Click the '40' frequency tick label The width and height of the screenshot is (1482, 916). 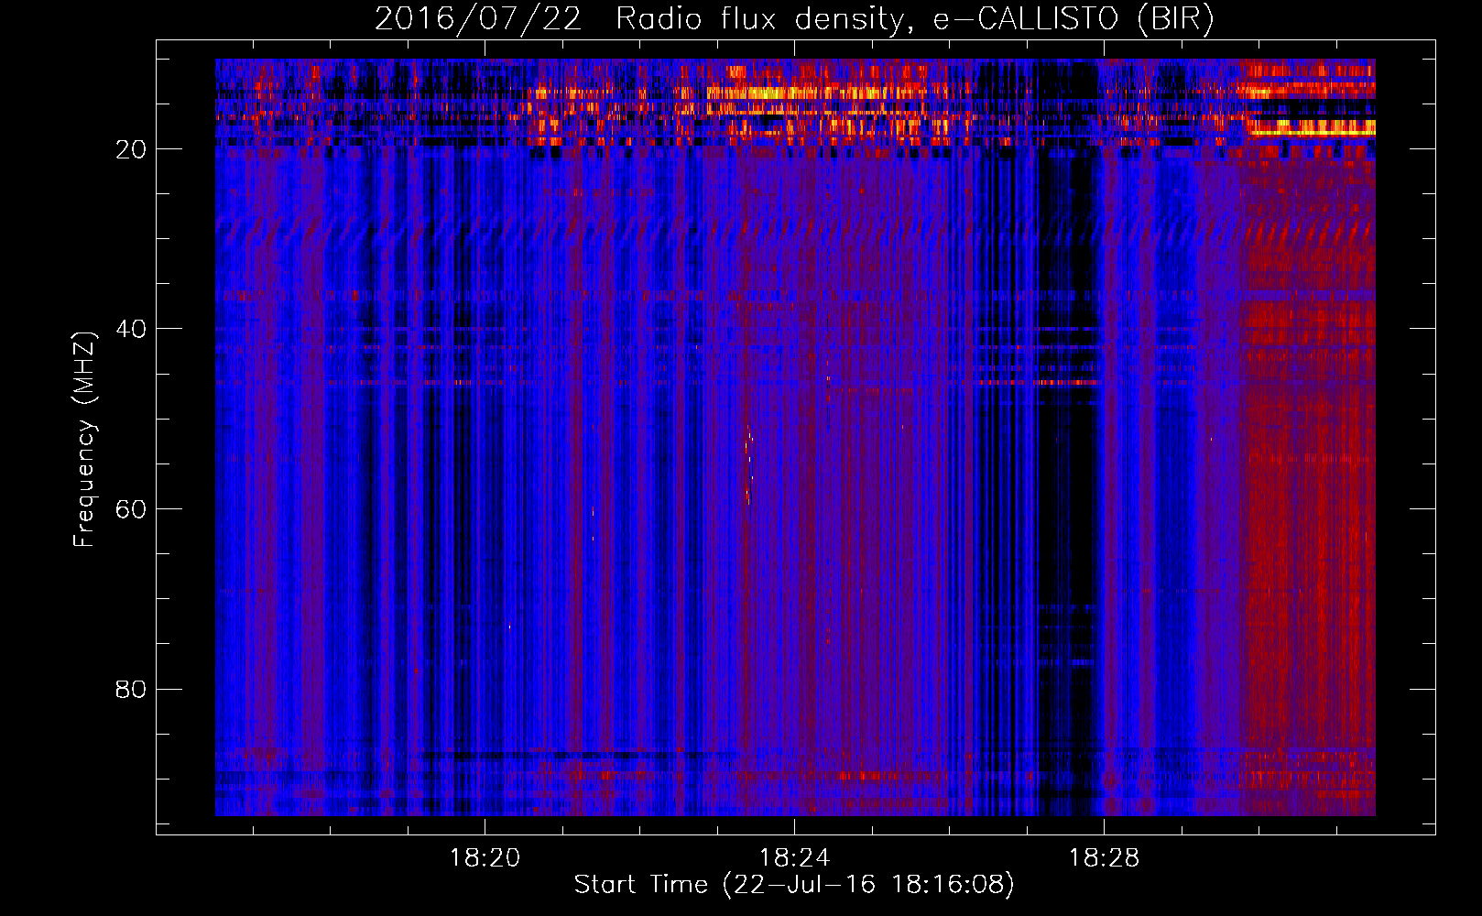click(x=131, y=329)
